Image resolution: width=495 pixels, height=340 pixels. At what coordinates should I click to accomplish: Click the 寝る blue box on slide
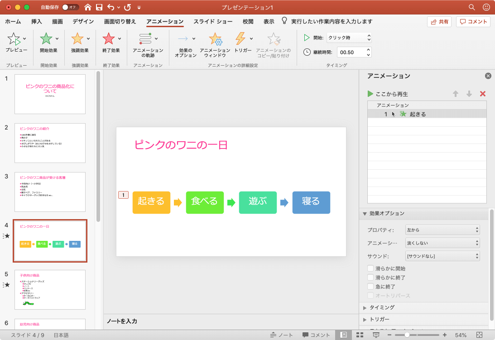click(x=311, y=202)
